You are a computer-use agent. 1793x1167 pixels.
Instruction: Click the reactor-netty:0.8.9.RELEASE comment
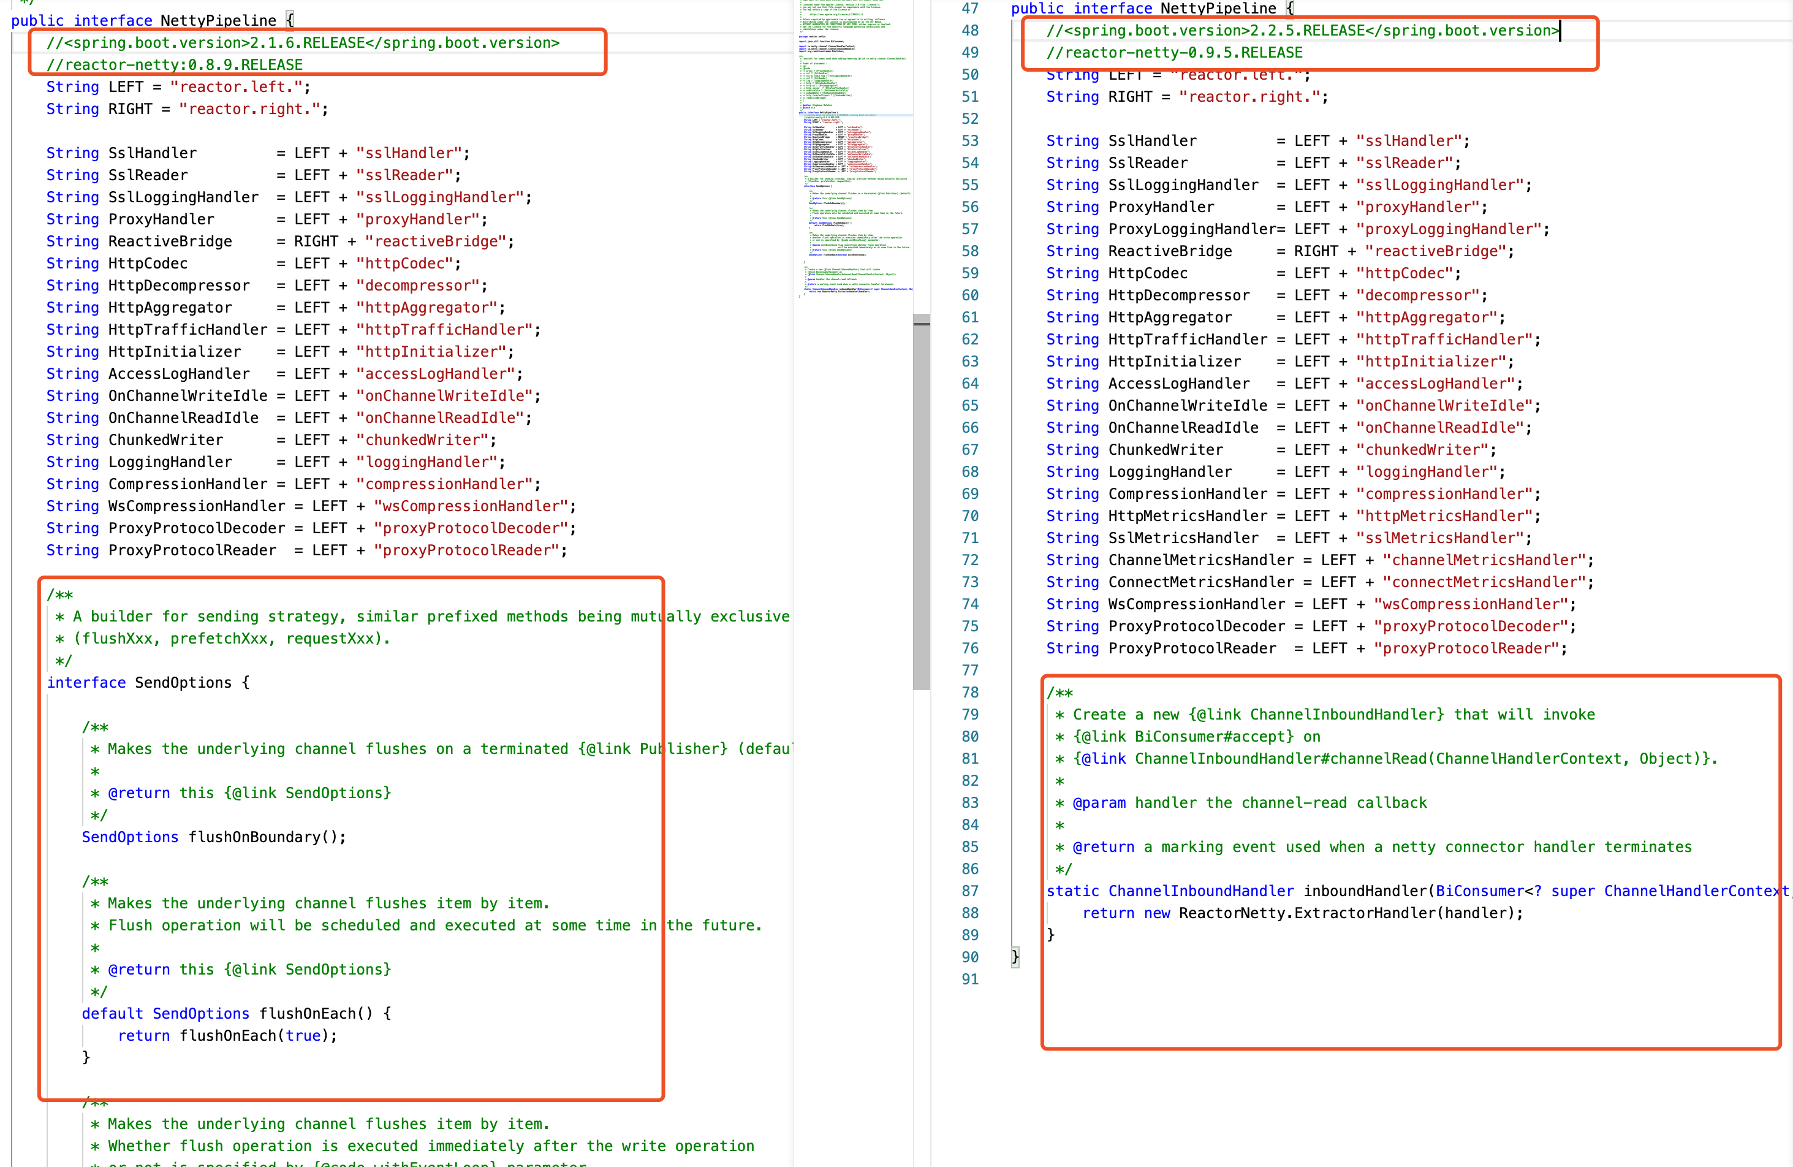click(x=175, y=65)
